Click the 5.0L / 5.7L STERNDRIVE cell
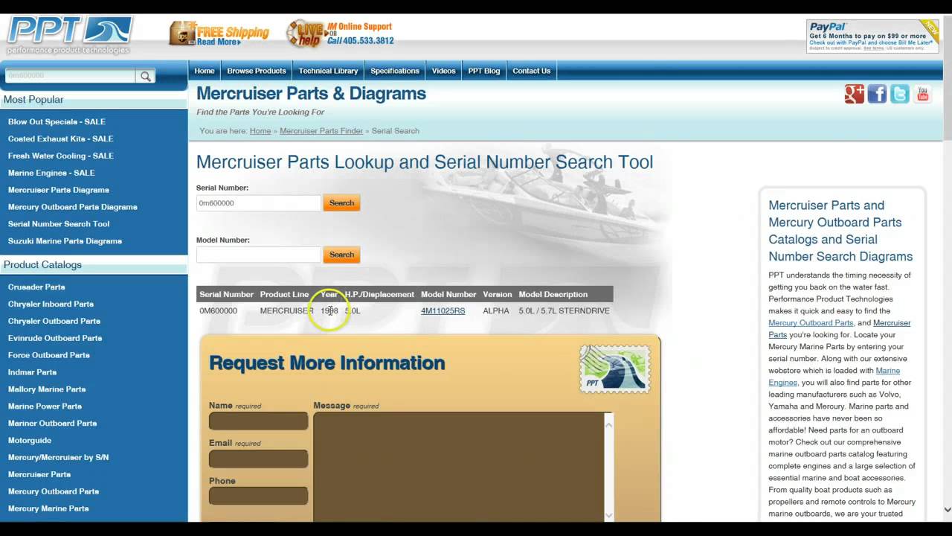The image size is (952, 536). click(x=564, y=311)
